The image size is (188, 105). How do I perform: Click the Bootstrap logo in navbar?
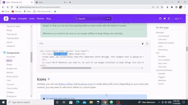(6, 19)
